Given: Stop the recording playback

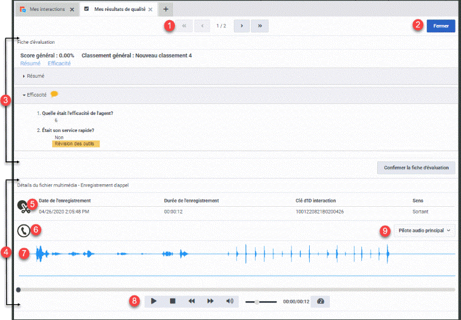Looking at the screenshot, I should pyautogui.click(x=172, y=301).
